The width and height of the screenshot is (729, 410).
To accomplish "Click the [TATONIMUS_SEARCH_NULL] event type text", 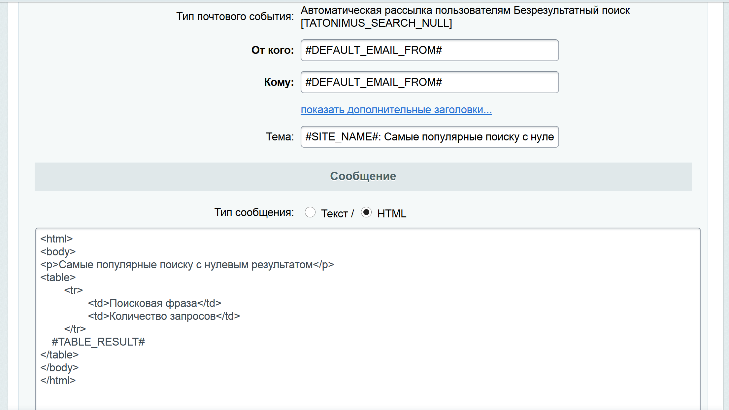I will [376, 23].
